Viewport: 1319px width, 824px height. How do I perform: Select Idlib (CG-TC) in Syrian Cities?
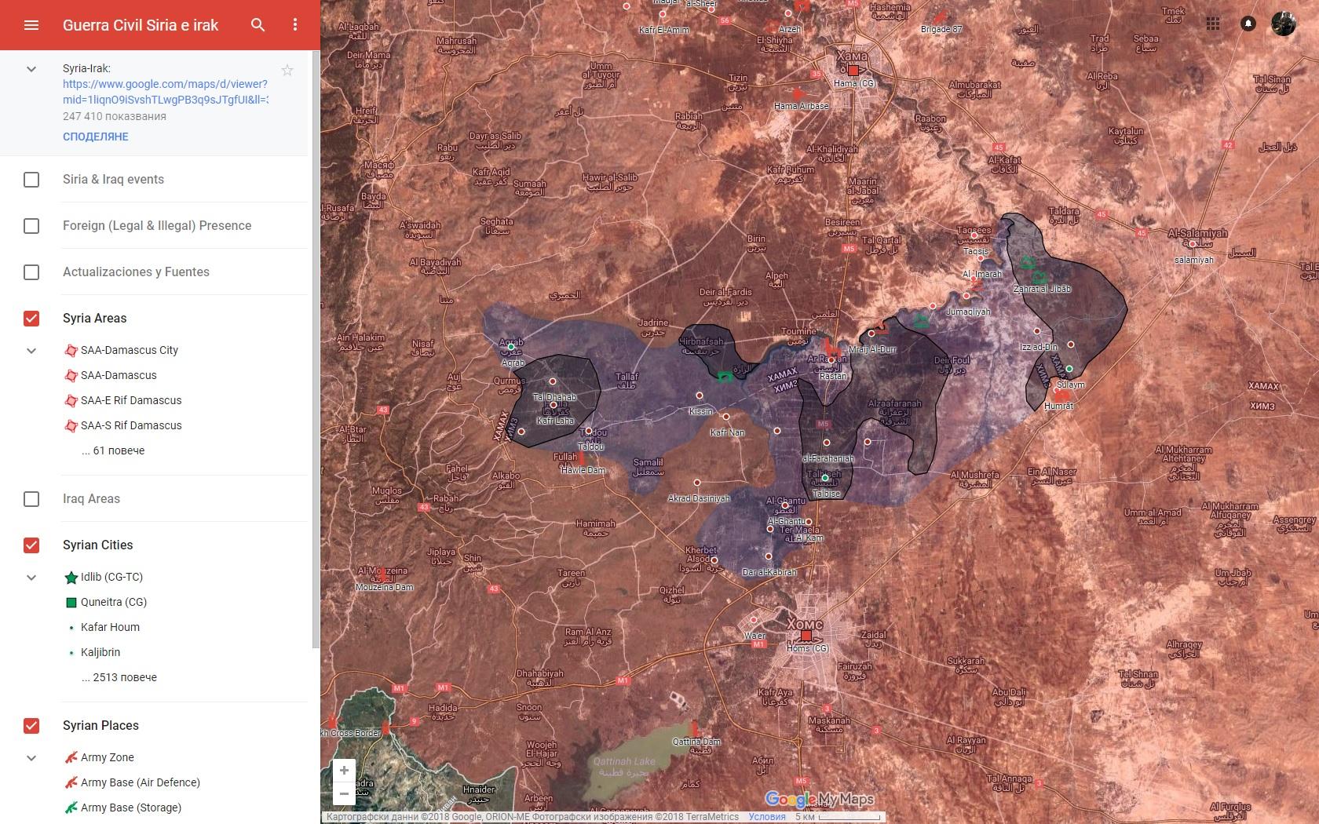coord(111,577)
